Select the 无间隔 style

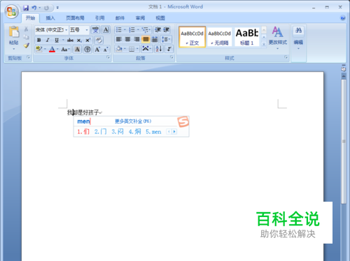coord(219,37)
